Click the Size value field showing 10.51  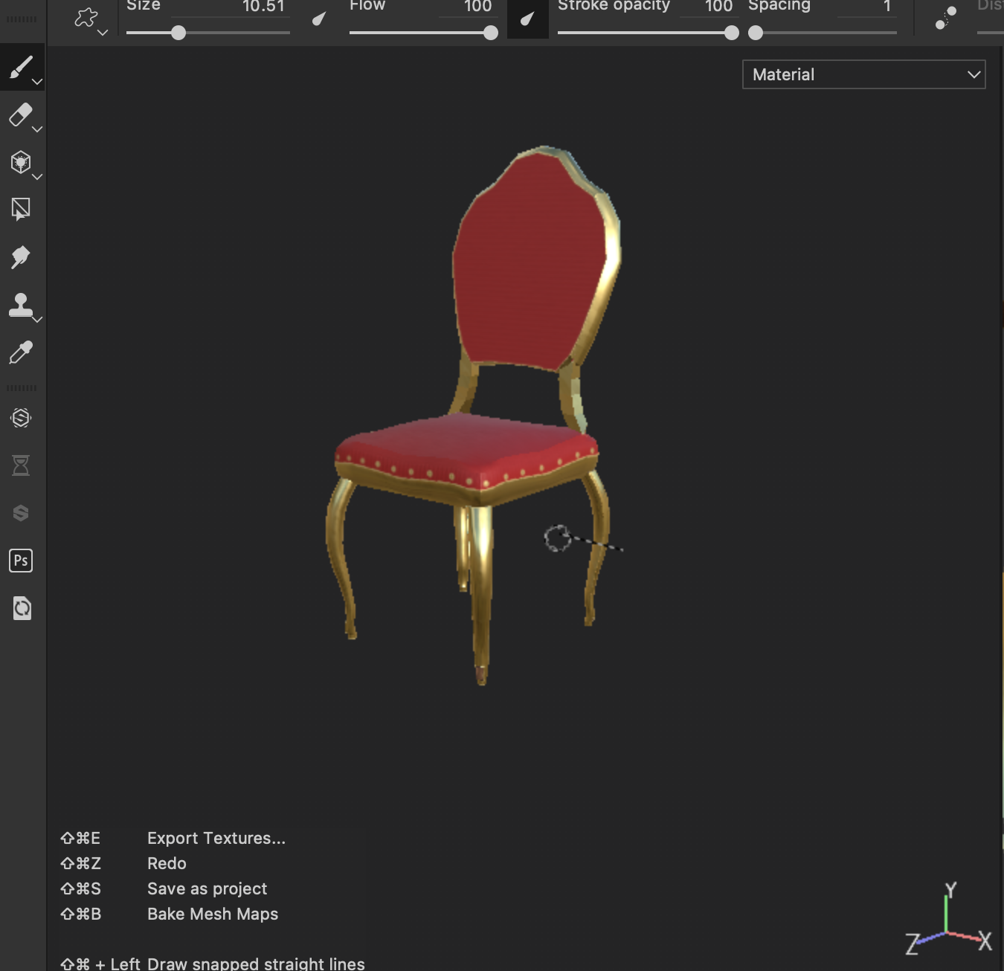tap(263, 7)
